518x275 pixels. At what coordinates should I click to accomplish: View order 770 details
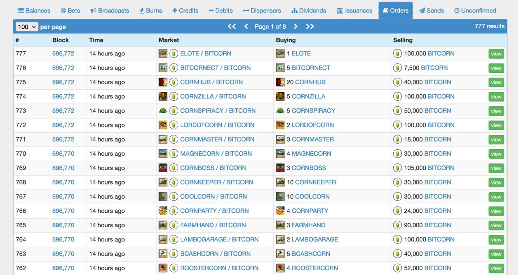tap(496, 154)
